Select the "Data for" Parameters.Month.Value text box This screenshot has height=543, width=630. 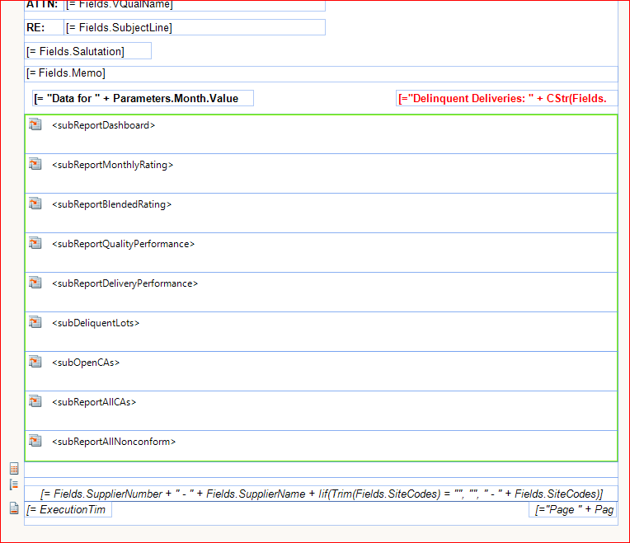coord(143,98)
